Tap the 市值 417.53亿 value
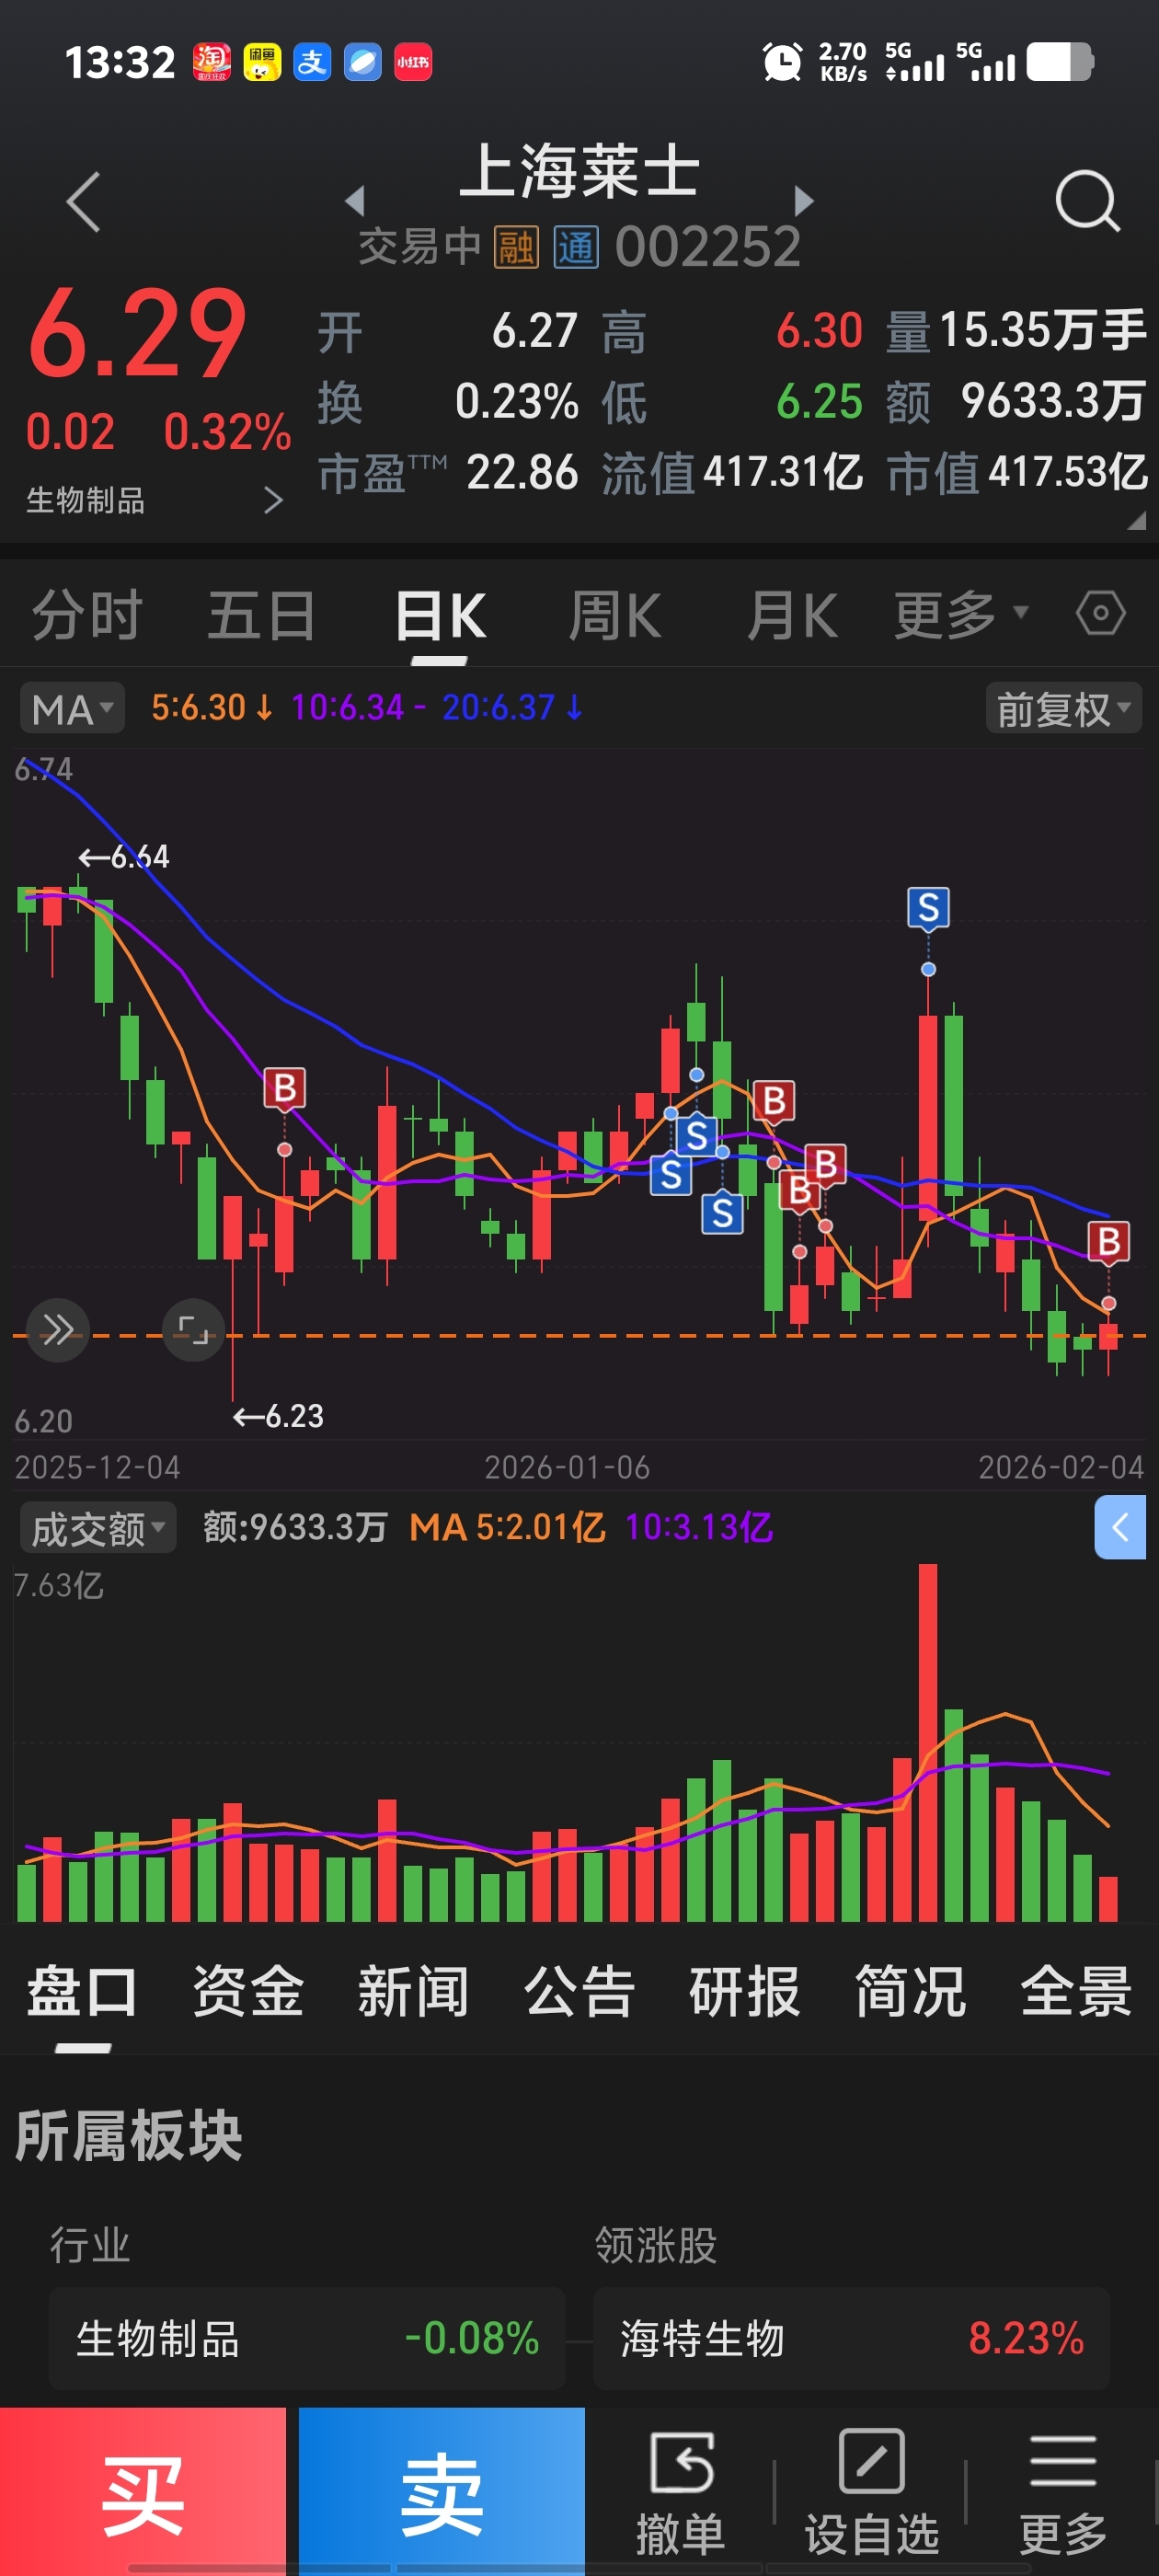 point(1067,473)
